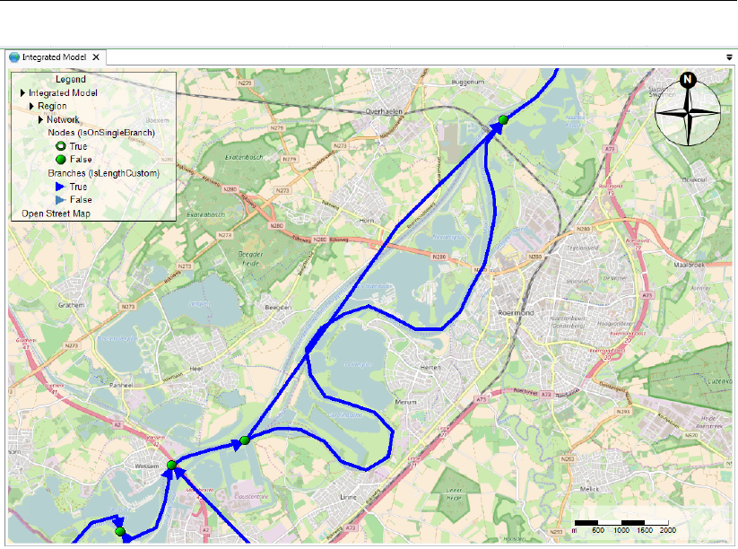Click the Buggenum label on map
The height and width of the screenshot is (549, 738).
(x=467, y=82)
